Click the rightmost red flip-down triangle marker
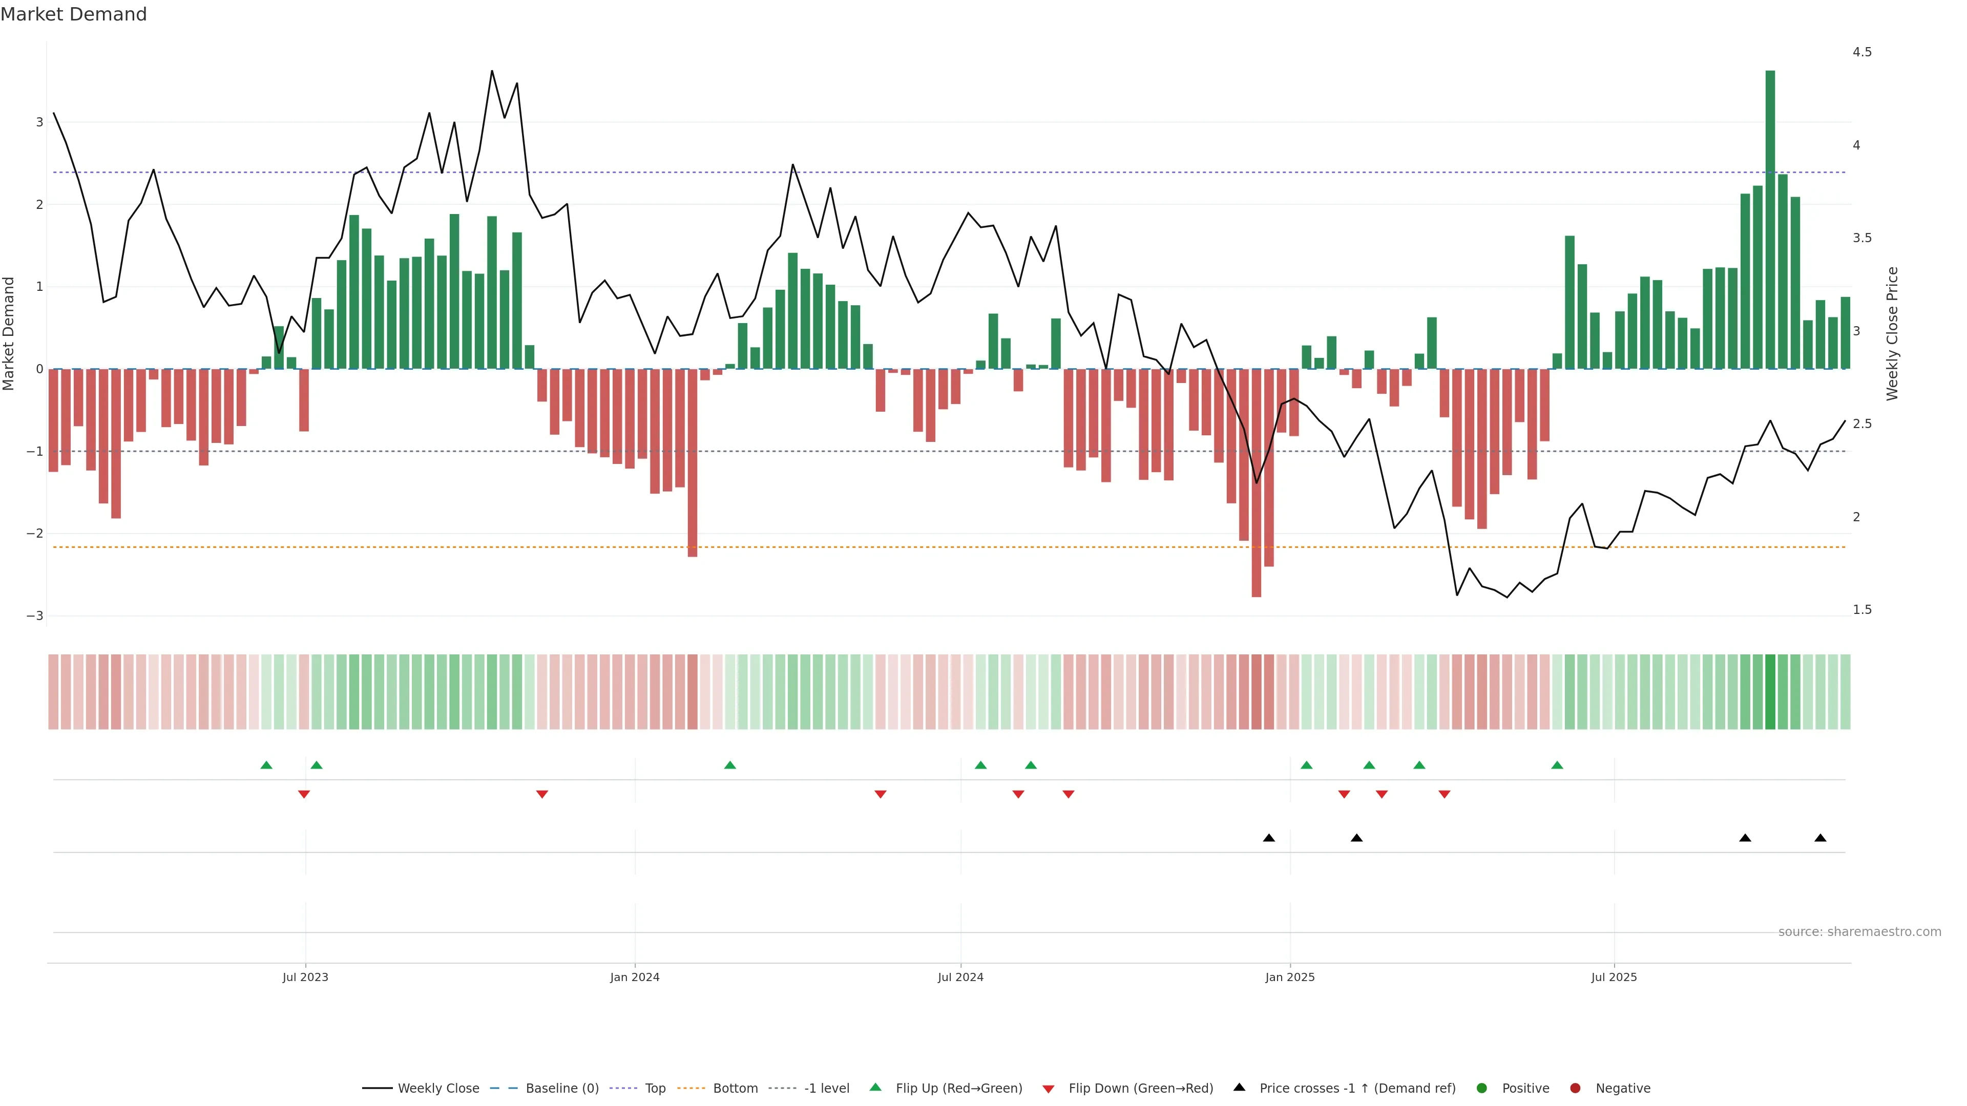Viewport: 1967px width, 1106px height. click(1444, 795)
